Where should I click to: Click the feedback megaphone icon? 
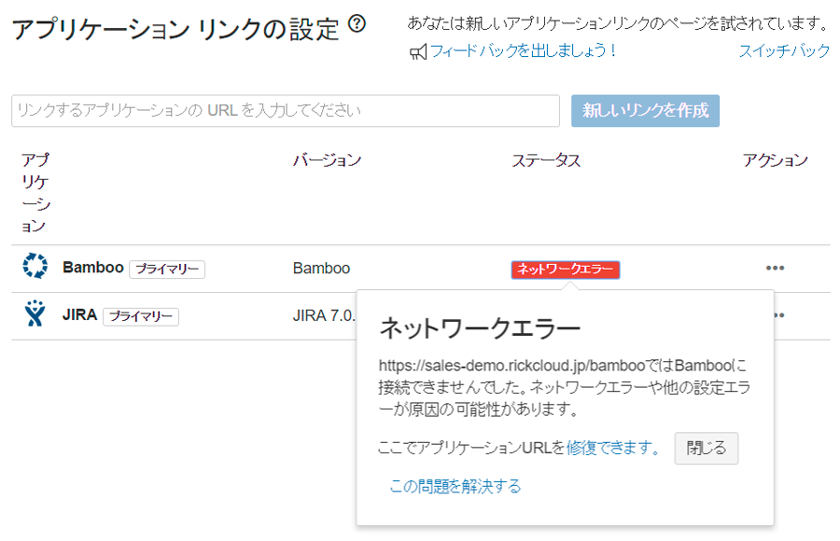point(418,52)
